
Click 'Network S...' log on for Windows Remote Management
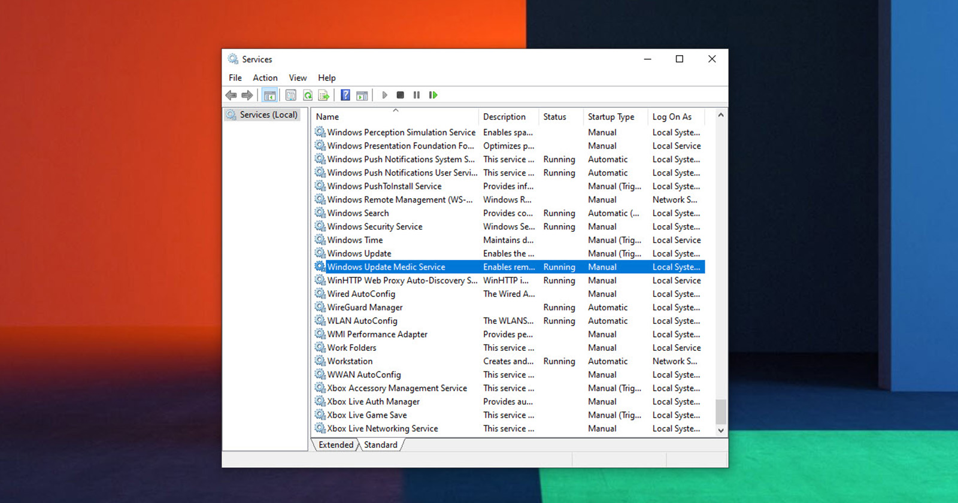[675, 199]
